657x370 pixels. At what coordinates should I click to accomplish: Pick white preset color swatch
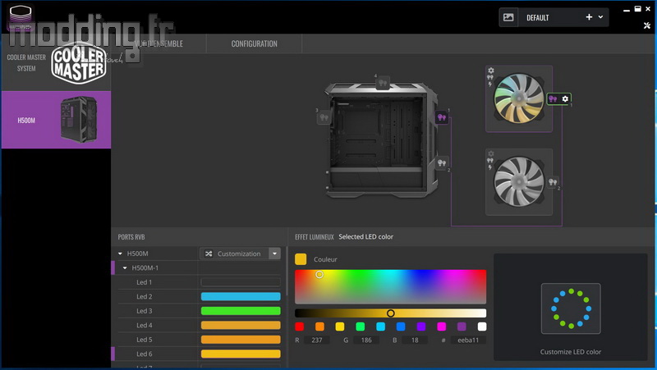coord(482,327)
